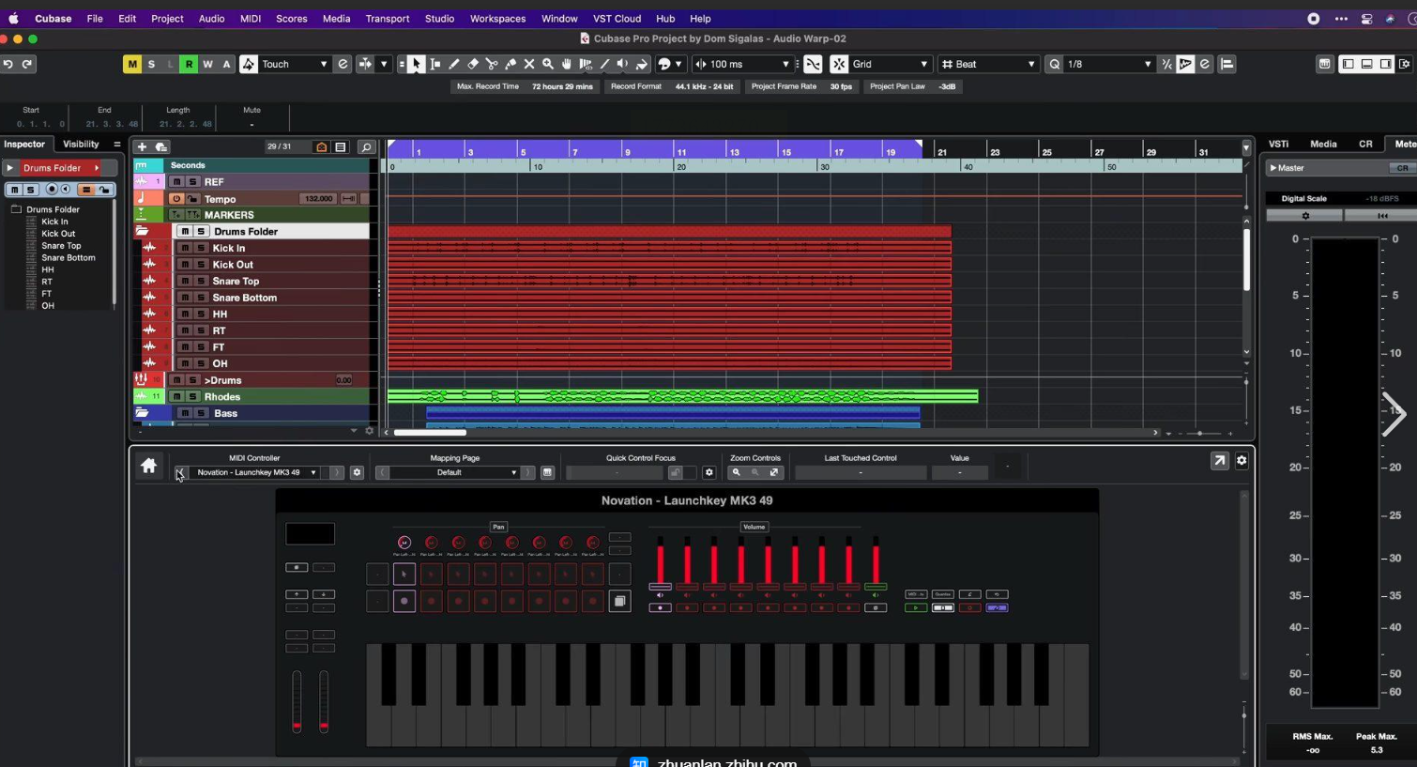Open the Media tab in right zone
Image resolution: width=1417 pixels, height=767 pixels.
1323,145
